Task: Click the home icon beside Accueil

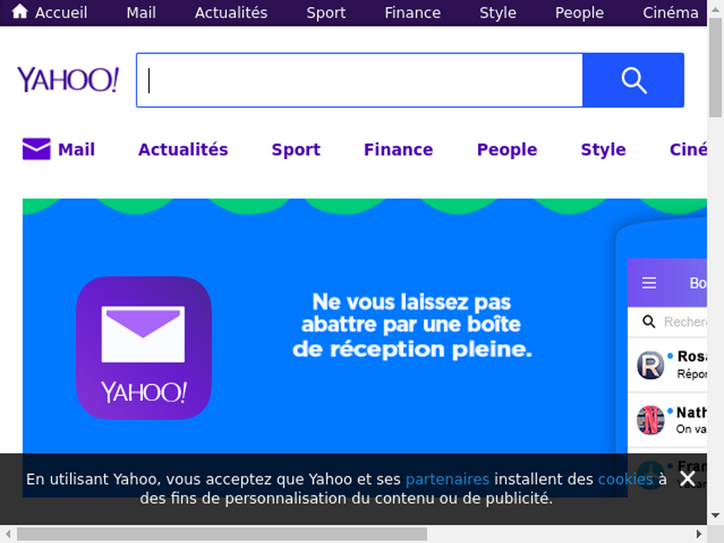Action: click(x=20, y=11)
